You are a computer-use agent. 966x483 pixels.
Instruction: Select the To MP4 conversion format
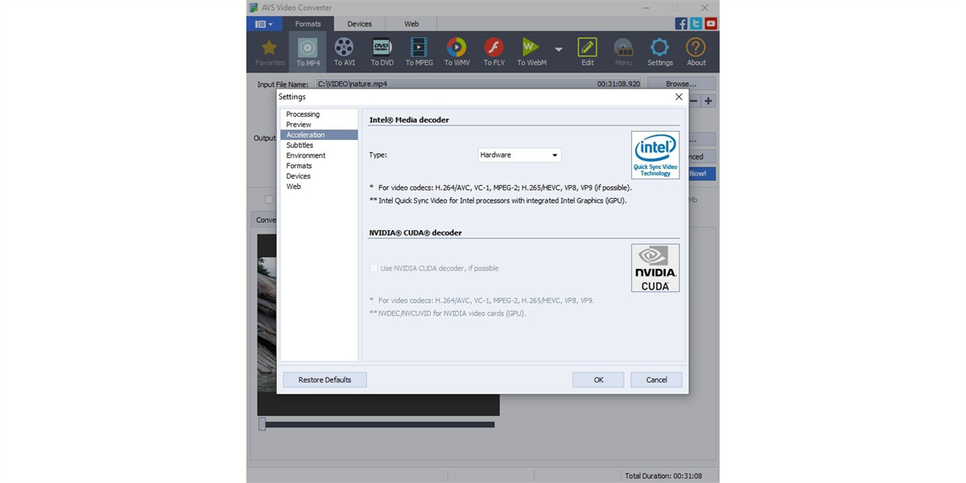(x=307, y=51)
